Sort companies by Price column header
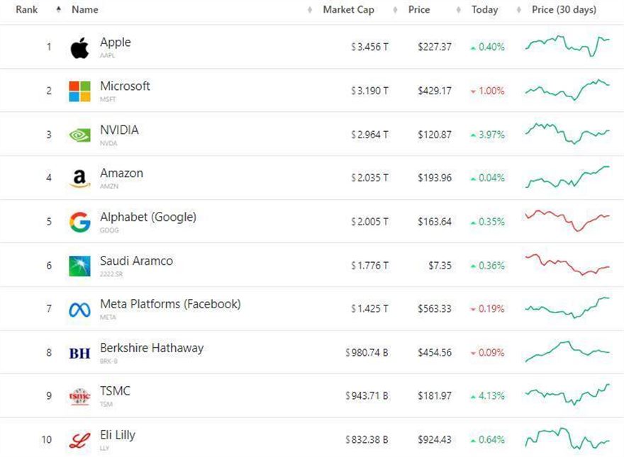 (x=419, y=10)
